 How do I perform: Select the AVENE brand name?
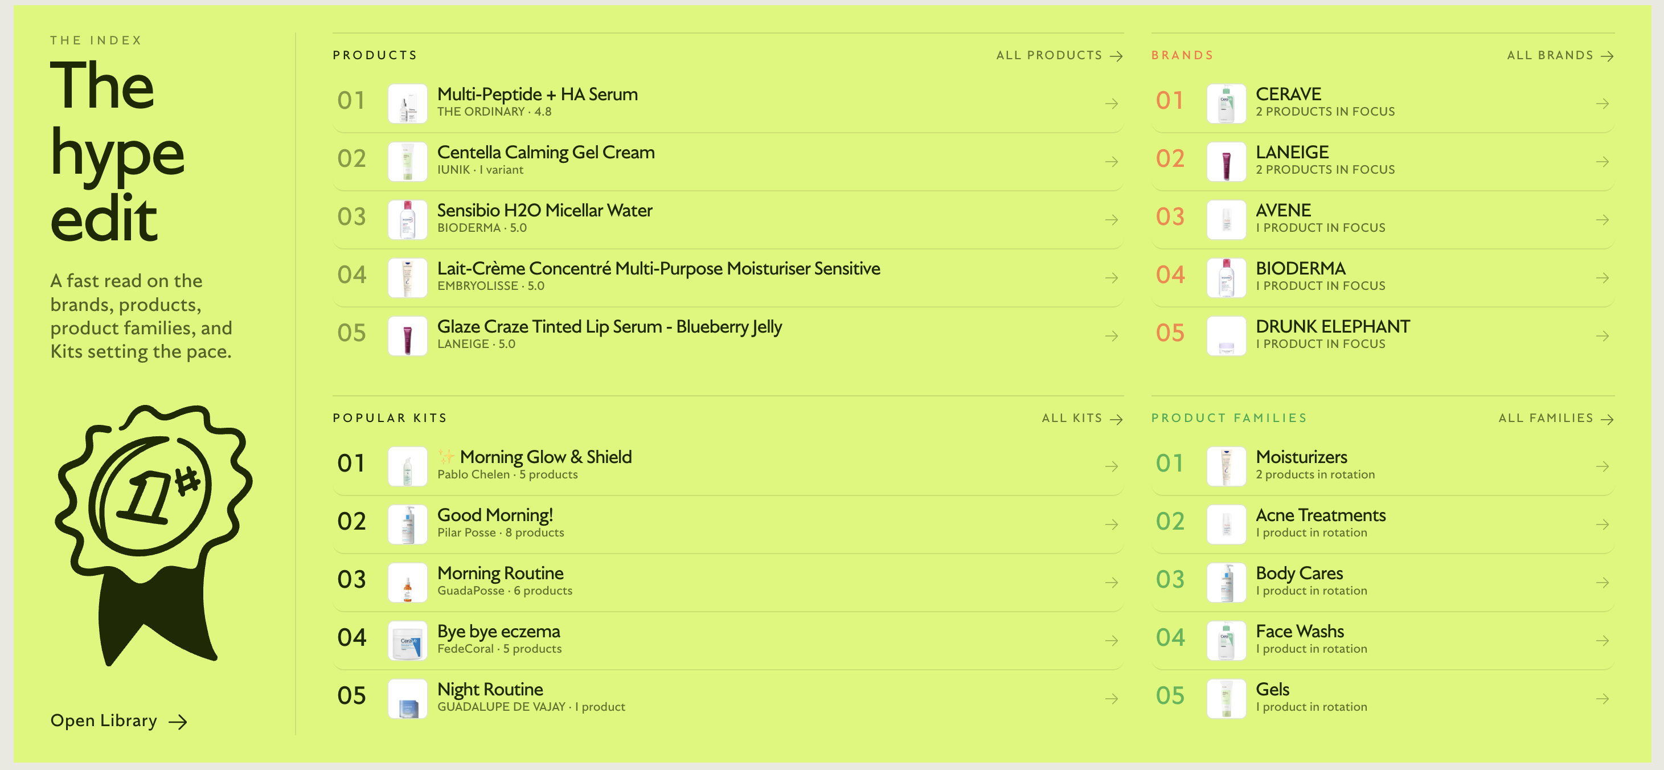point(1283,211)
